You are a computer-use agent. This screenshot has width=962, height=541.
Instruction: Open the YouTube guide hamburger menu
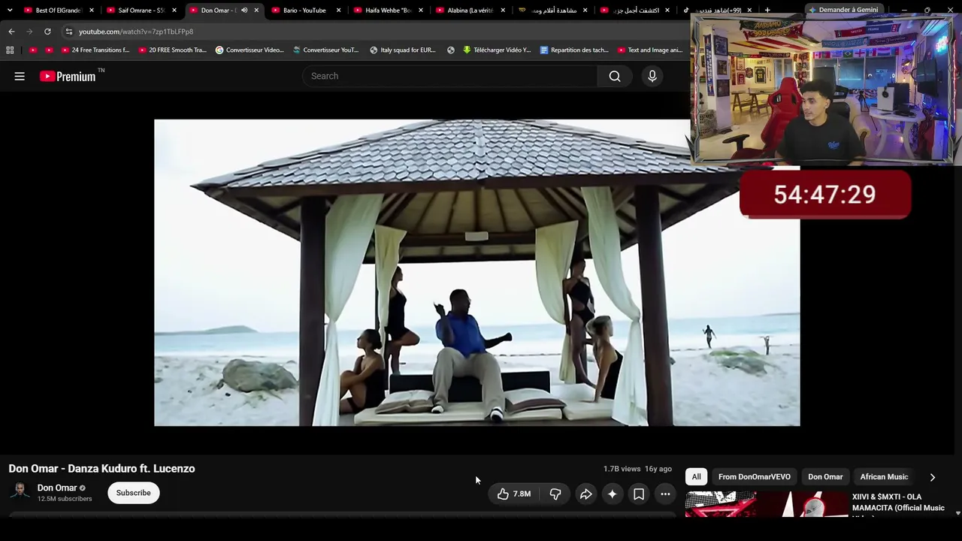(x=20, y=76)
